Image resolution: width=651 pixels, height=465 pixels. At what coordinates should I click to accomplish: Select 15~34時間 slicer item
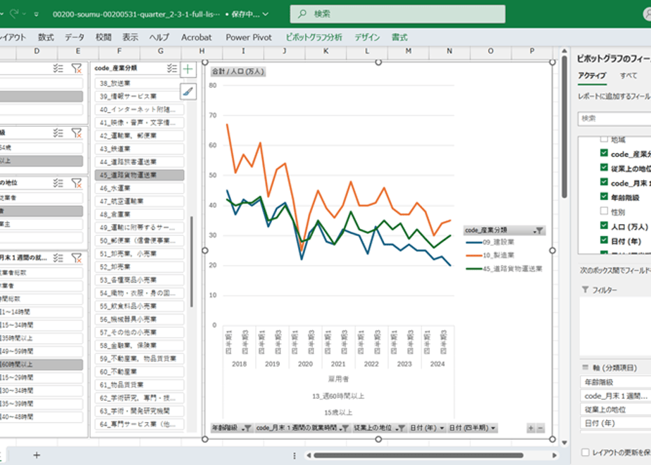(41, 325)
